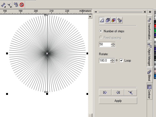
Task: Open Blend Color settings icon
Action: coord(114,20)
